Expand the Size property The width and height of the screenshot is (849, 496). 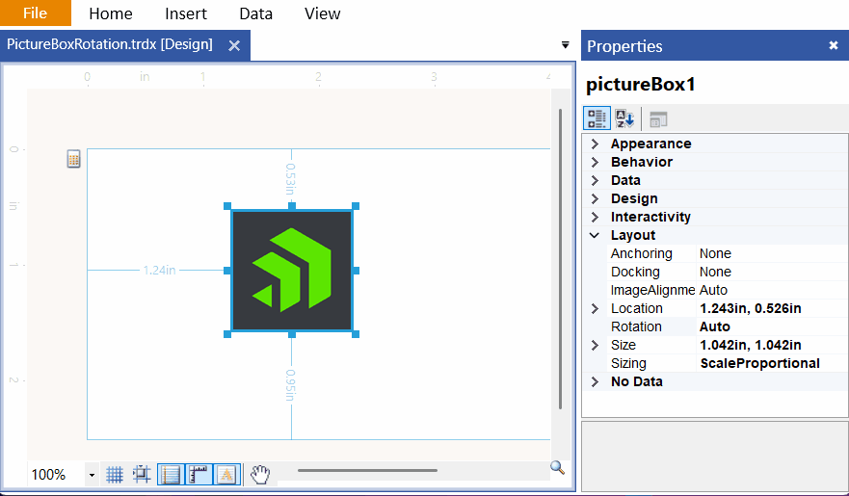[x=595, y=345]
